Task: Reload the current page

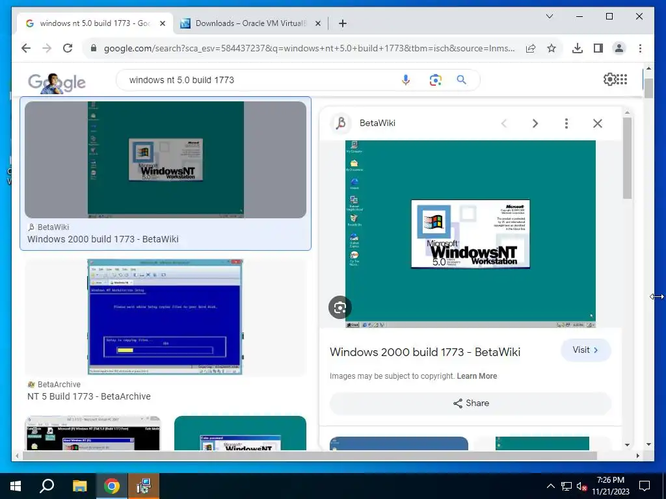Action: click(68, 48)
